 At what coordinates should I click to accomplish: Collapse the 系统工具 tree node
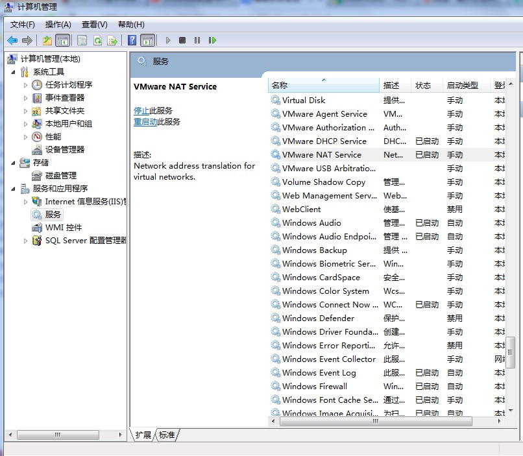14,72
